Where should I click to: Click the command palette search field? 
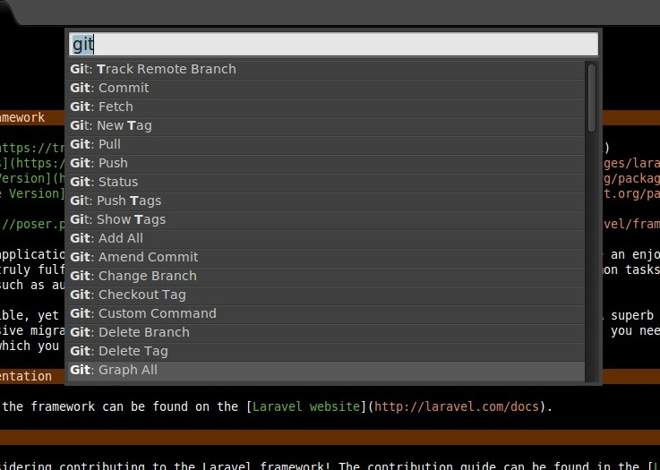point(333,44)
